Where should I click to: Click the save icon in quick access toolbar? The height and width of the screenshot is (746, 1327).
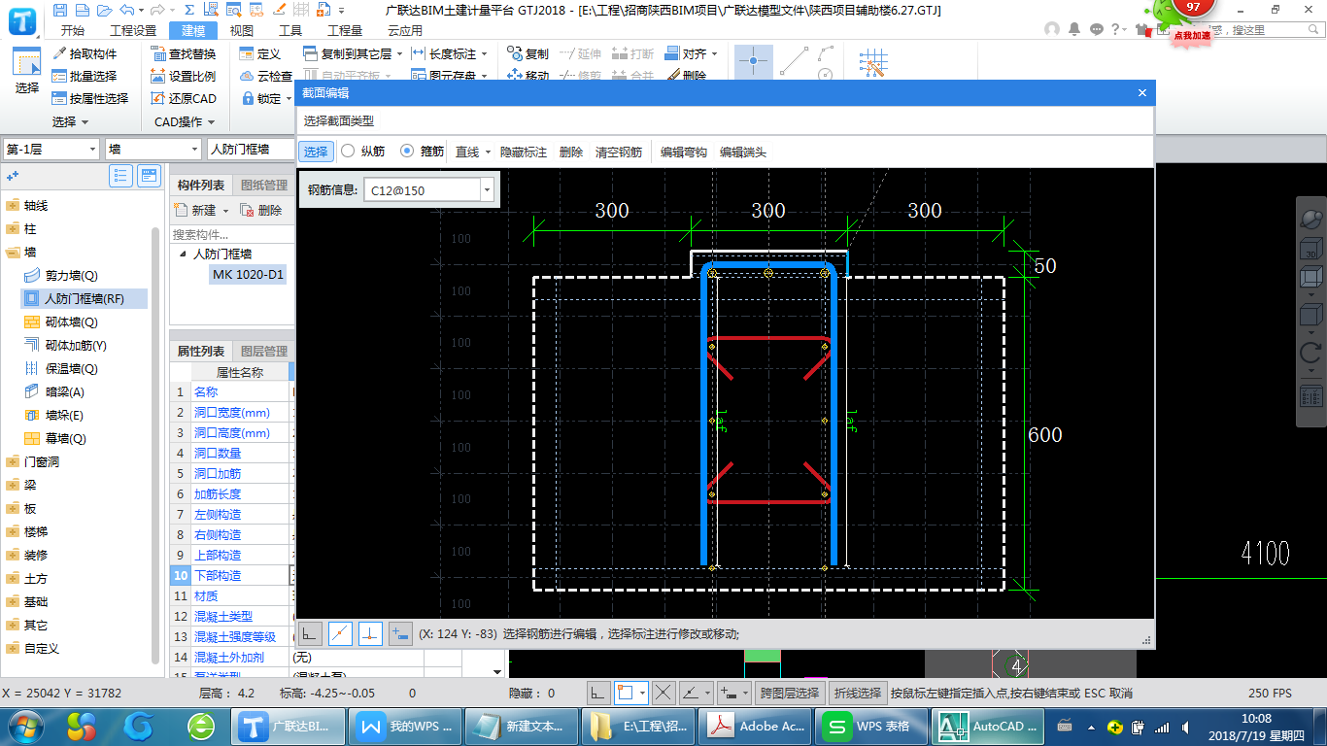pos(60,11)
